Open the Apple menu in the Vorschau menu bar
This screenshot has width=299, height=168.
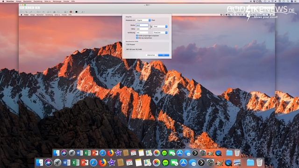[3, 1]
